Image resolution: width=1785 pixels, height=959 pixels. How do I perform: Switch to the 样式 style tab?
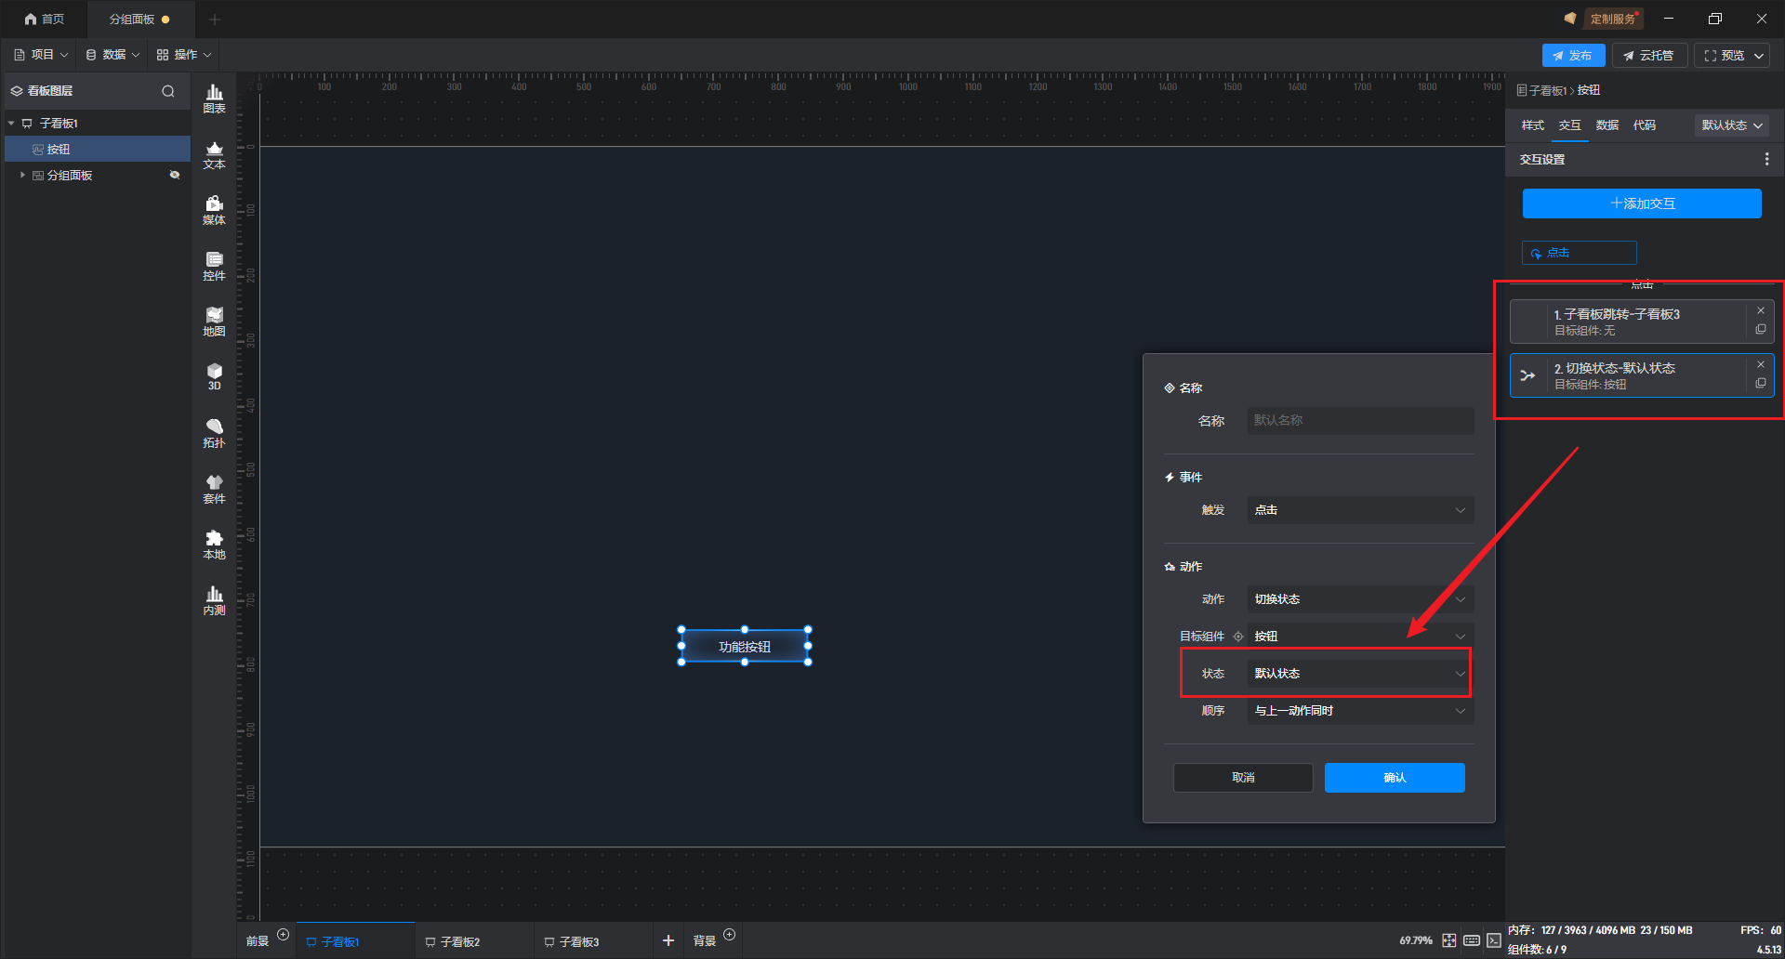[1532, 125]
